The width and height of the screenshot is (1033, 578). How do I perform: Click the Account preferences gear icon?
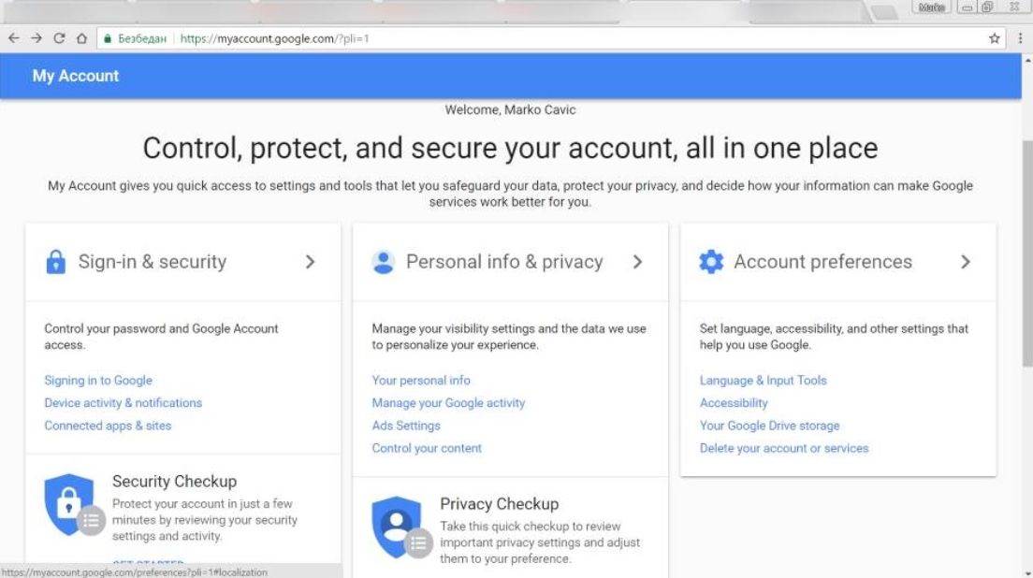pos(711,262)
